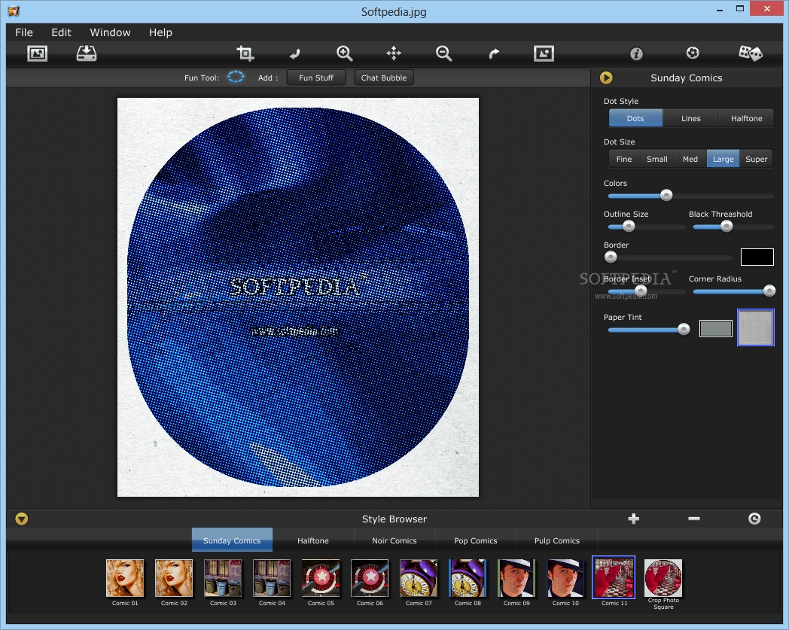Open the gray Paper Tint color swatch
Viewport: 789px width, 630px height.
tap(715, 329)
